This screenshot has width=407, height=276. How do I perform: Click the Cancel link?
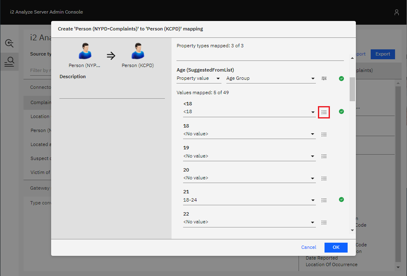click(308, 247)
